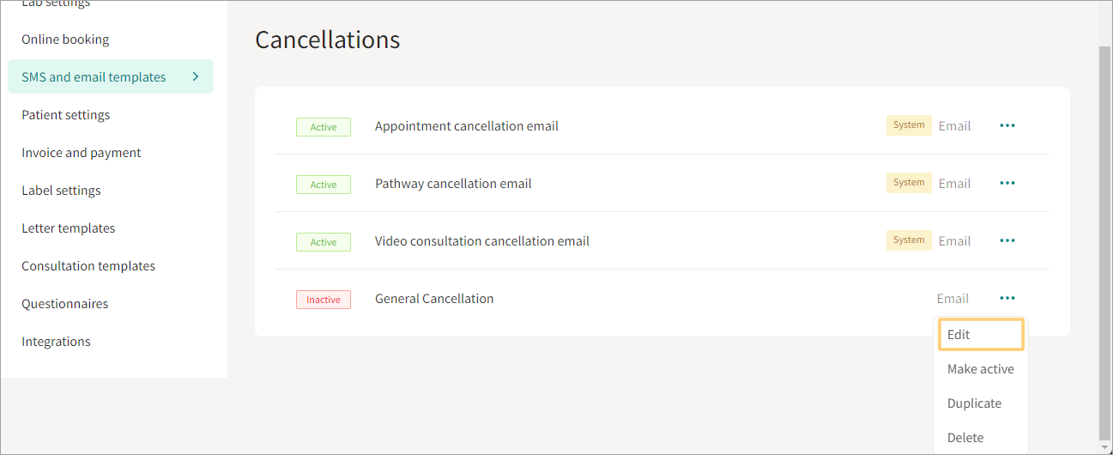Open Letter templates section
This screenshot has width=1113, height=455.
click(68, 227)
